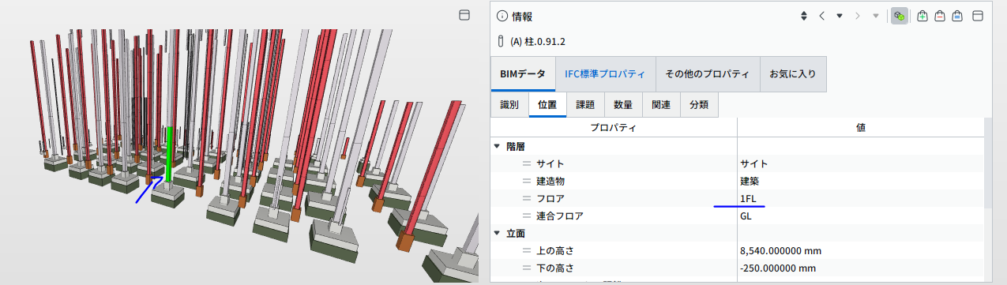The image size is (1007, 285).
Task: Click the green plus add-to-selection-set bag icon
Action: tap(922, 16)
